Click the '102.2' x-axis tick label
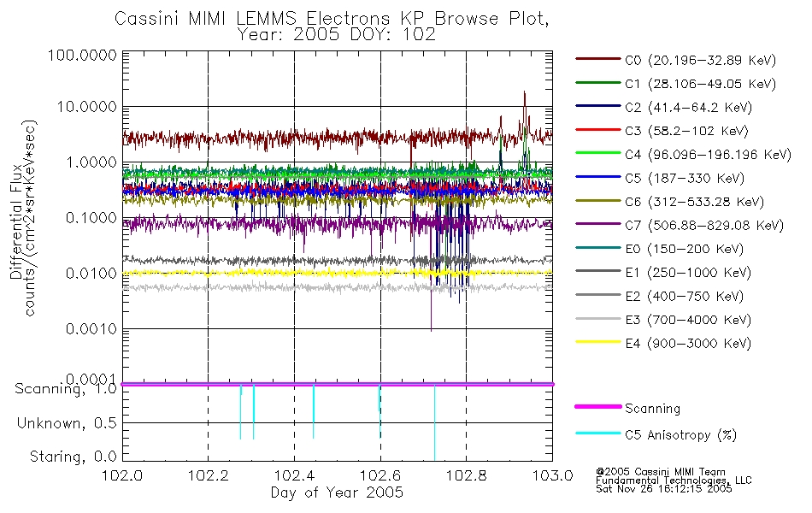Image resolution: width=812 pixels, height=513 pixels. pos(209,475)
